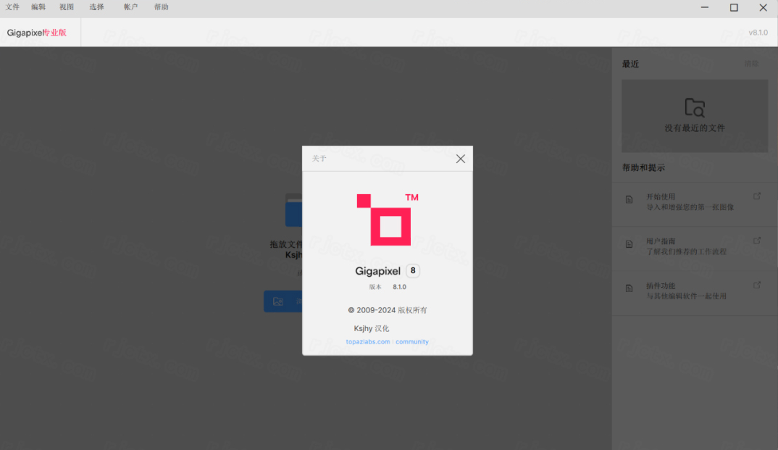Click the folder search icon under 最近
The width and height of the screenshot is (778, 450).
coord(695,108)
